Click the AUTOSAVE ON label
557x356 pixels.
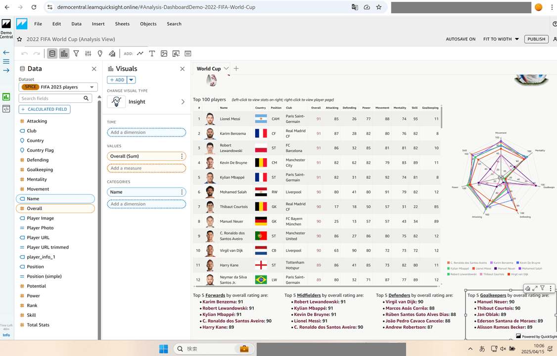pyautogui.click(x=461, y=39)
